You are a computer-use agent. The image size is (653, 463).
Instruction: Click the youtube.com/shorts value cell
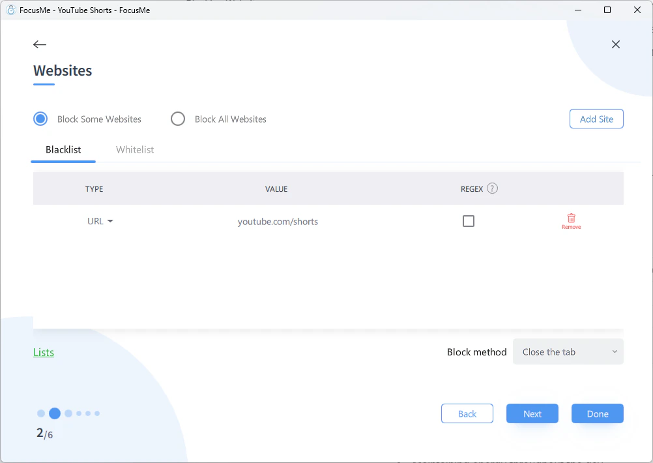pyautogui.click(x=278, y=222)
